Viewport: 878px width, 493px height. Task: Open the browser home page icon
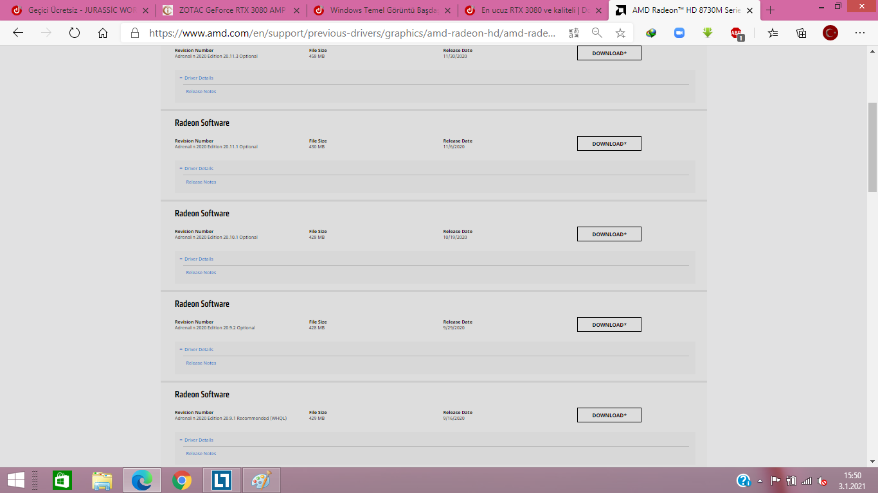tap(103, 33)
